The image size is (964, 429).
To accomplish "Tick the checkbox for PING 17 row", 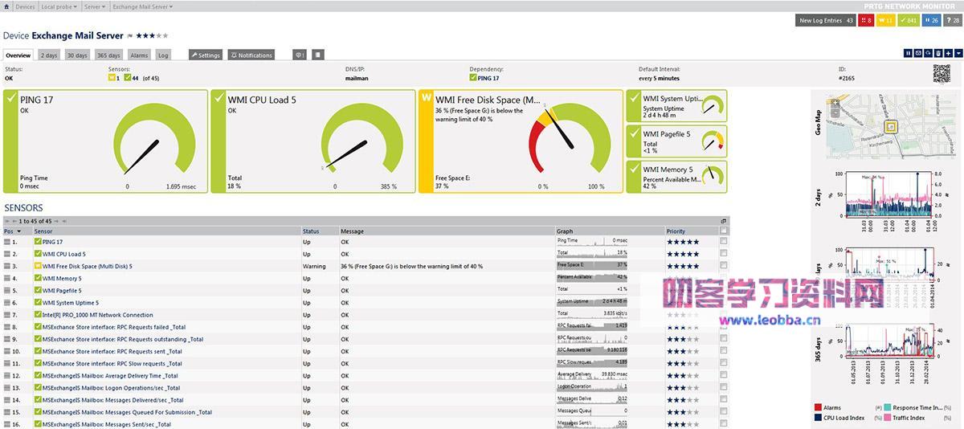I will click(724, 241).
